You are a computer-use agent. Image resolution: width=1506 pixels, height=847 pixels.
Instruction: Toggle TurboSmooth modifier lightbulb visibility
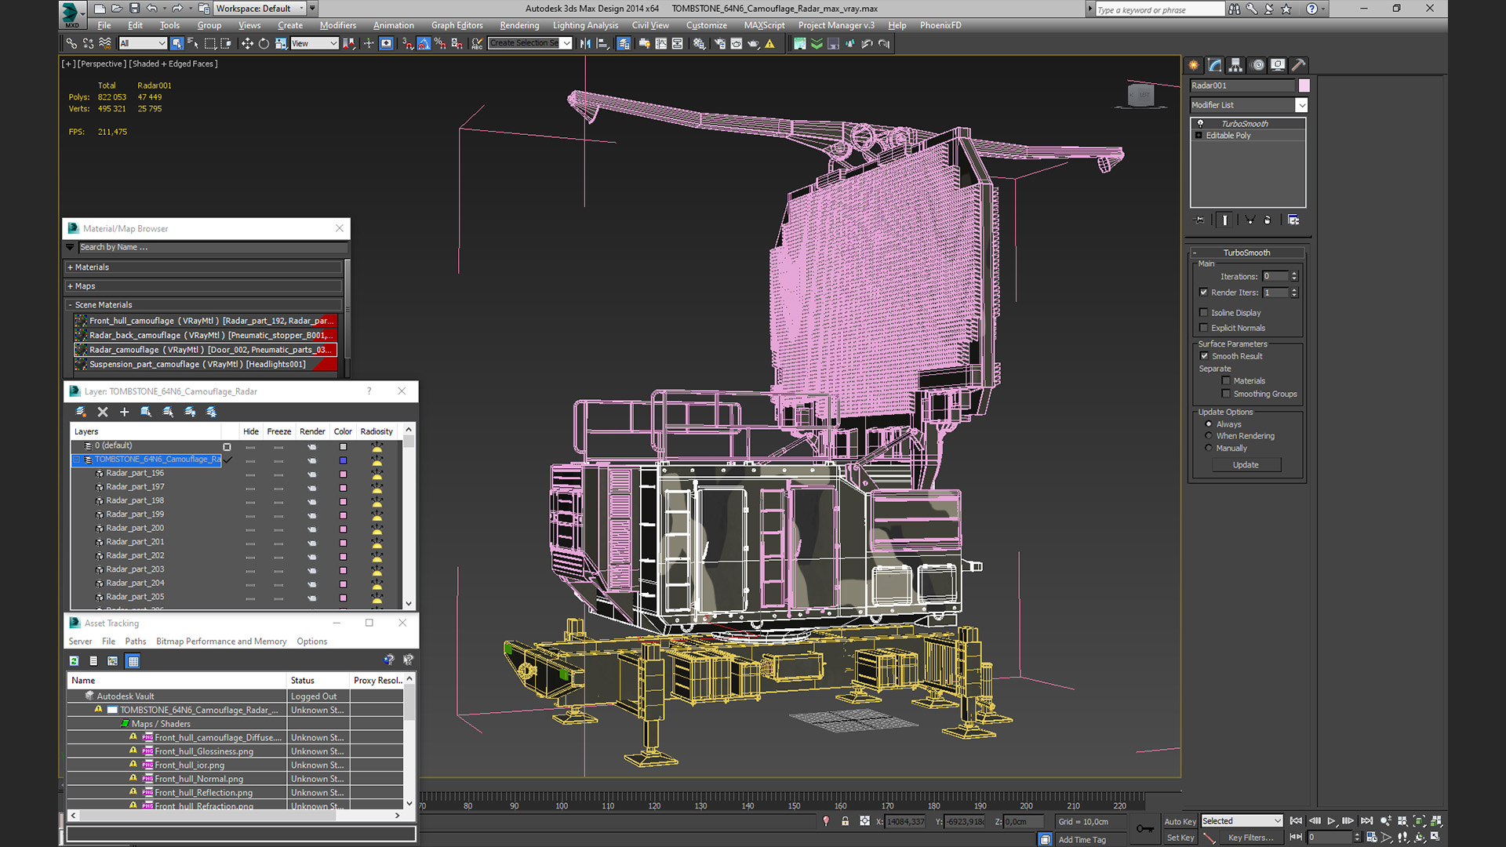pos(1200,124)
